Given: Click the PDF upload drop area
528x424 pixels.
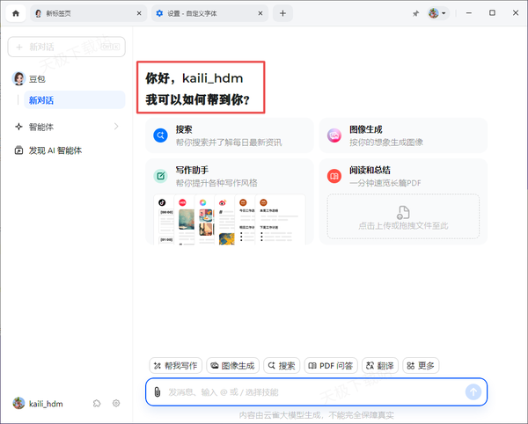Looking at the screenshot, I should [x=403, y=217].
